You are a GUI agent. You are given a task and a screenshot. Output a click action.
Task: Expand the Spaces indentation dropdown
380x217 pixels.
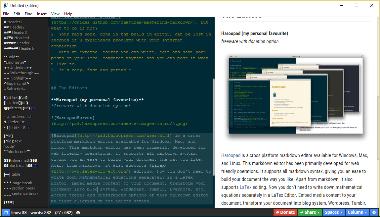pyautogui.click(x=334, y=212)
